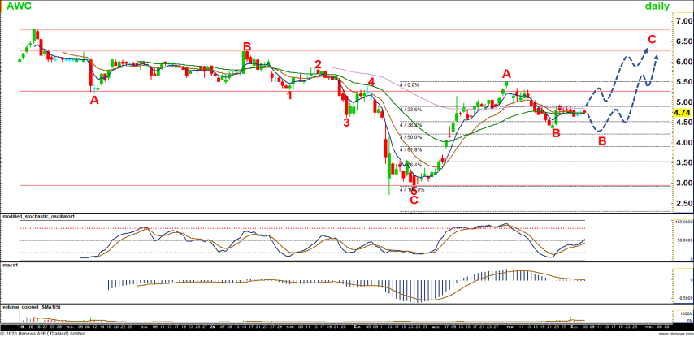The width and height of the screenshot is (694, 337).
Task: Click the macd1 panel title
Action: coord(12,265)
